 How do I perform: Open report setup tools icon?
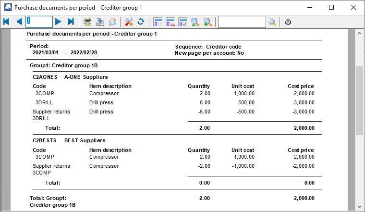click(129, 22)
